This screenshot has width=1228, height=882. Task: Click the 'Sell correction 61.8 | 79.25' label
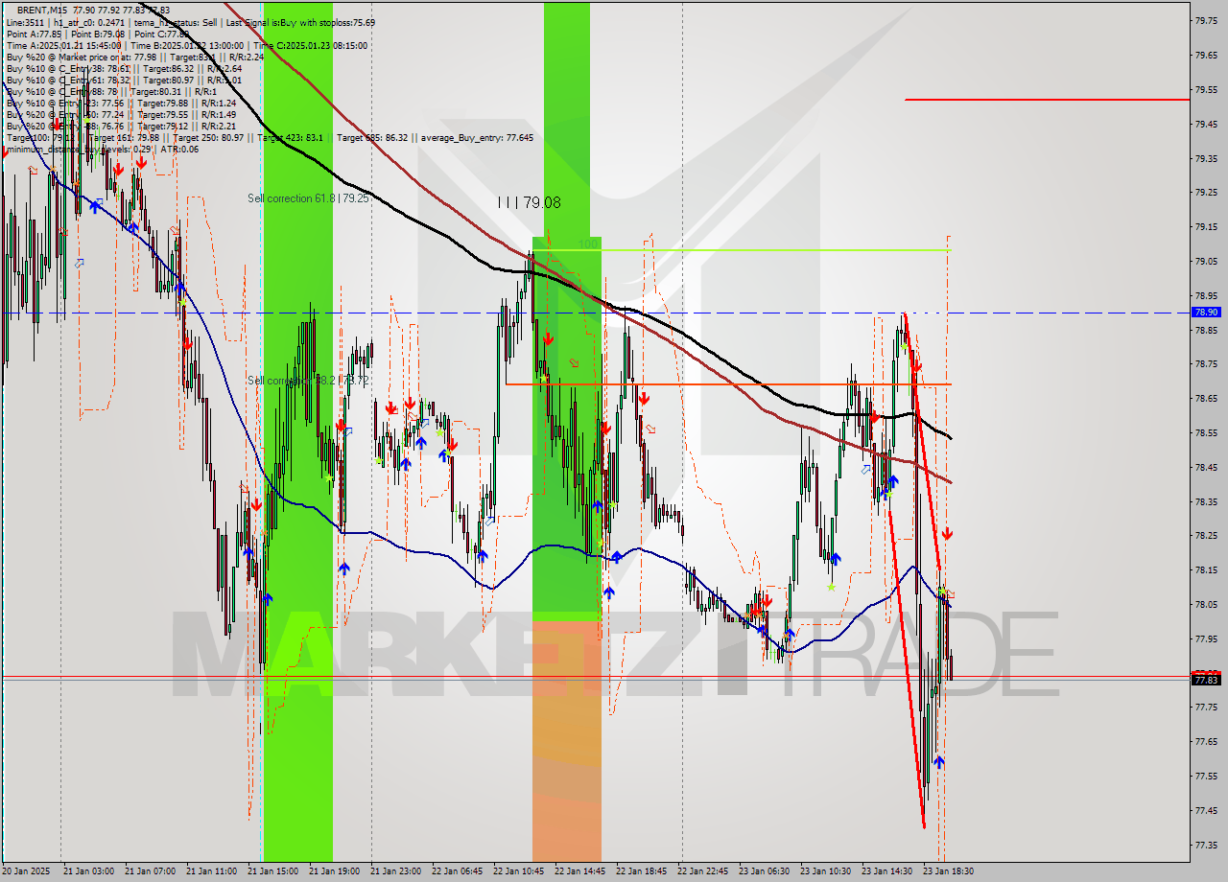point(308,198)
